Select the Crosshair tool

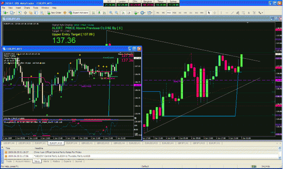coord(215,13)
